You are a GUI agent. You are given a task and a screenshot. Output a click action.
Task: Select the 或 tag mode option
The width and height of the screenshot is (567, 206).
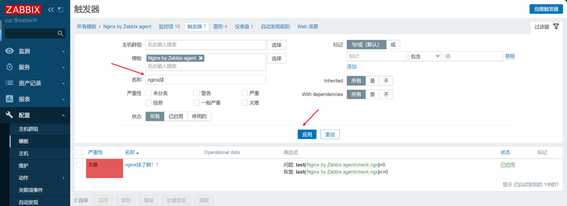click(x=393, y=45)
